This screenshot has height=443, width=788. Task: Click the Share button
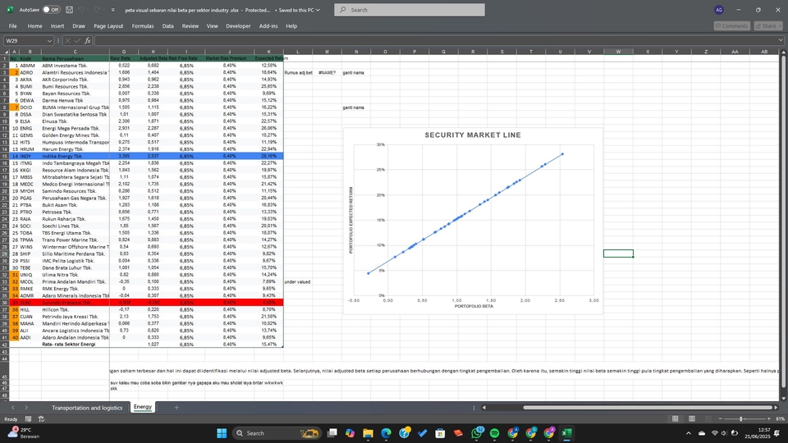[768, 25]
